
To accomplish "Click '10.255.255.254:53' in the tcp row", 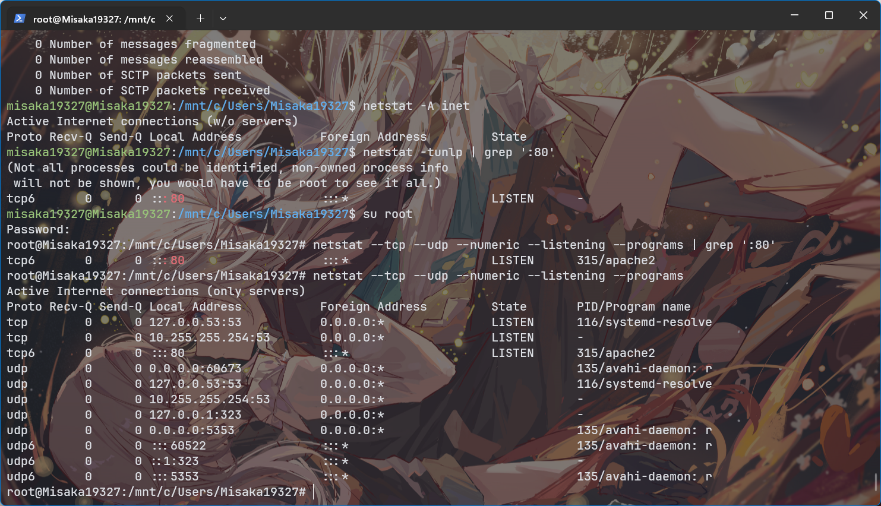I will pos(209,337).
